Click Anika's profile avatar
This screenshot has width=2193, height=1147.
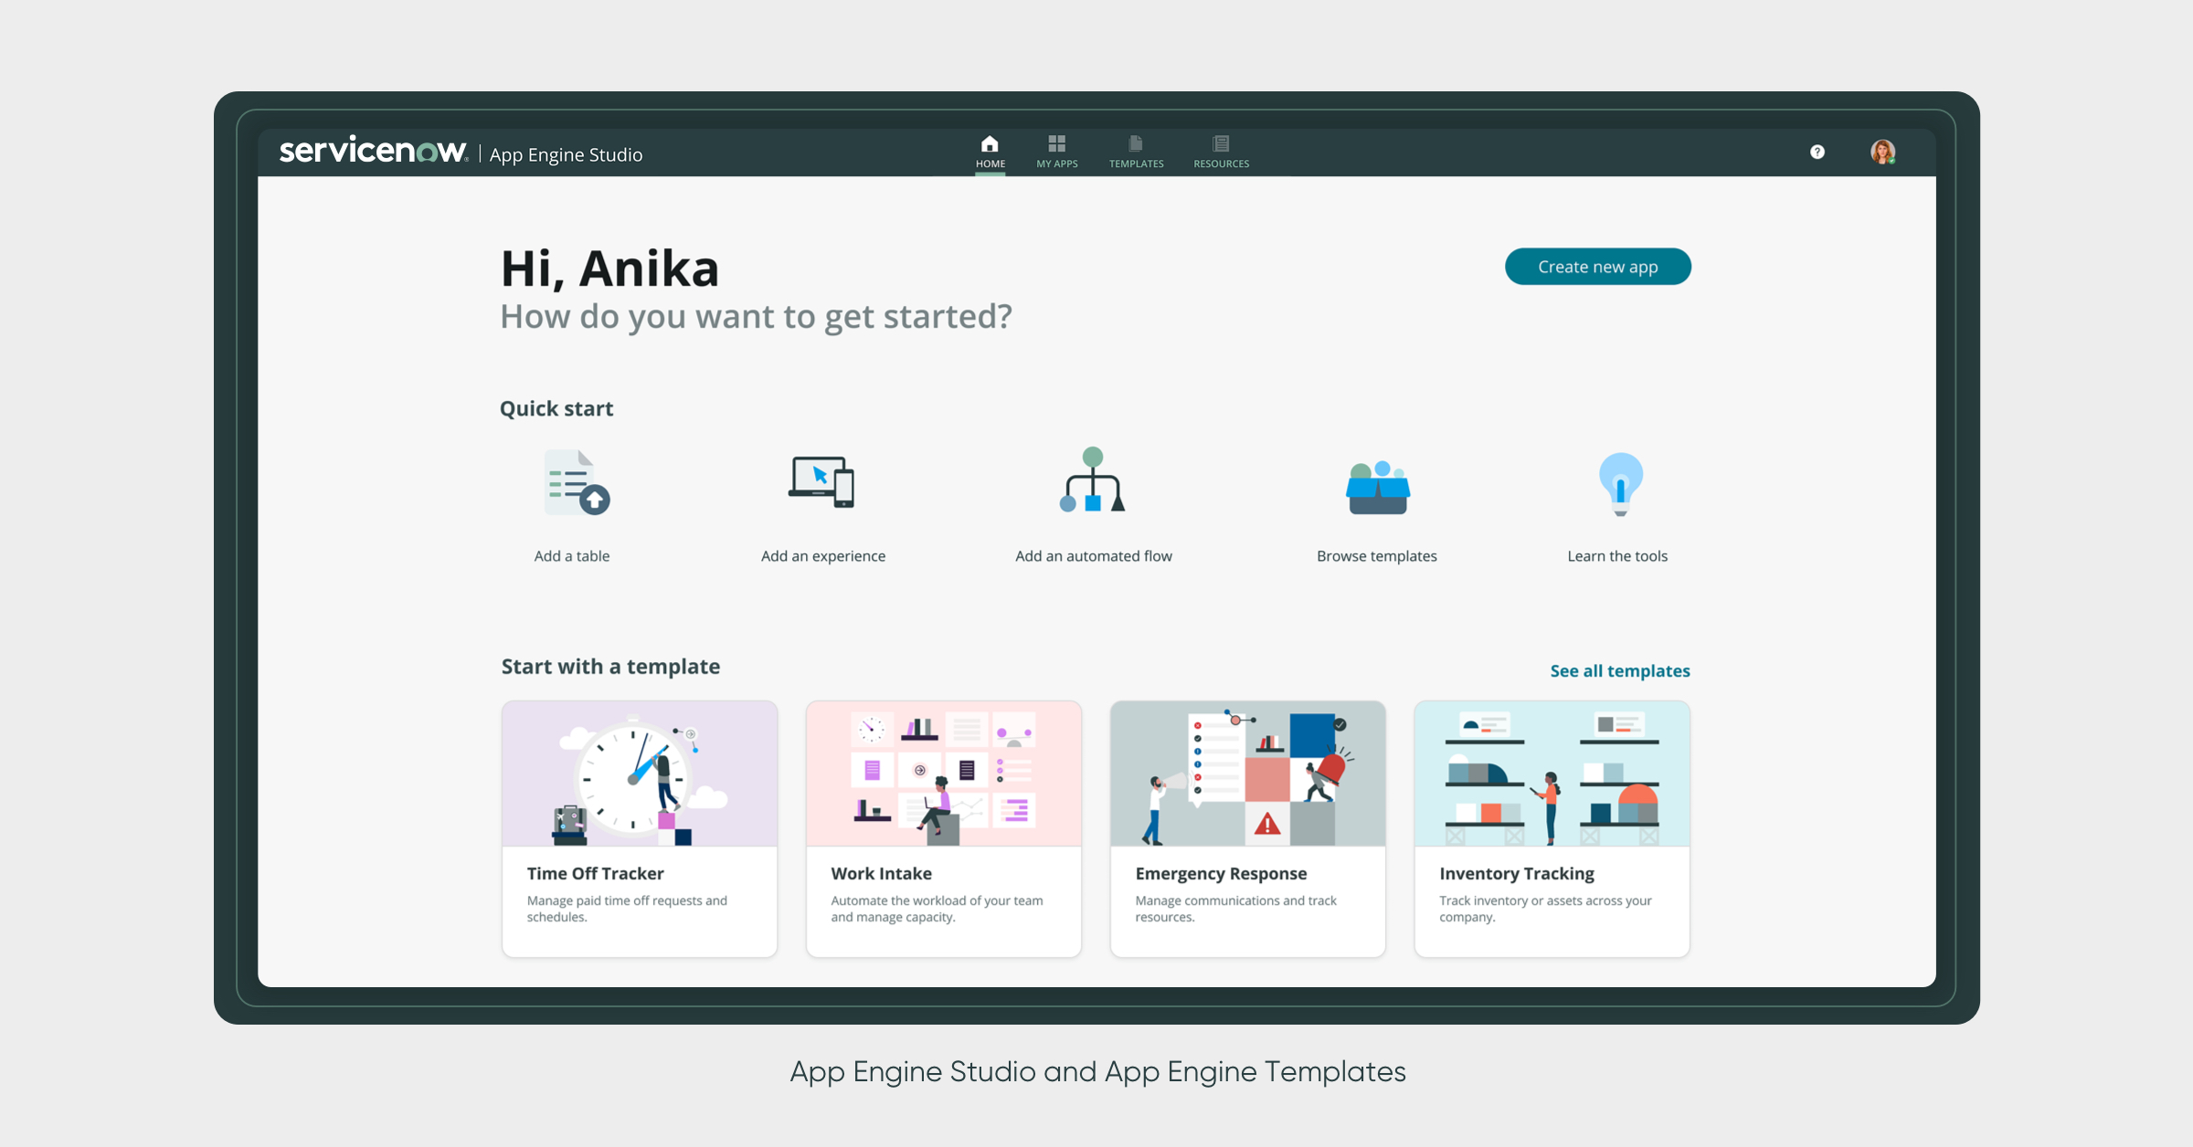[x=1880, y=153]
